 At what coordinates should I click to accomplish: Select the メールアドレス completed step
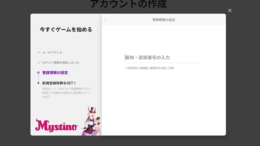coord(52,52)
